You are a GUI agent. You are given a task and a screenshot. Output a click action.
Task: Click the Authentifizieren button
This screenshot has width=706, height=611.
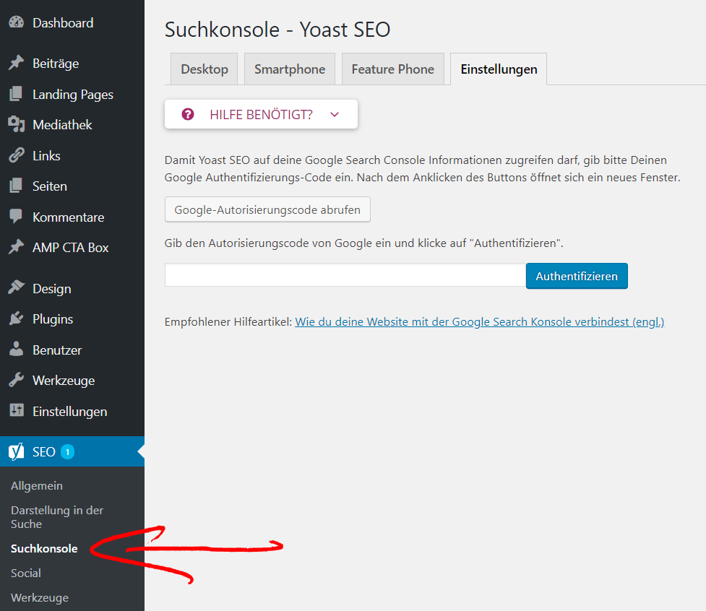(577, 275)
